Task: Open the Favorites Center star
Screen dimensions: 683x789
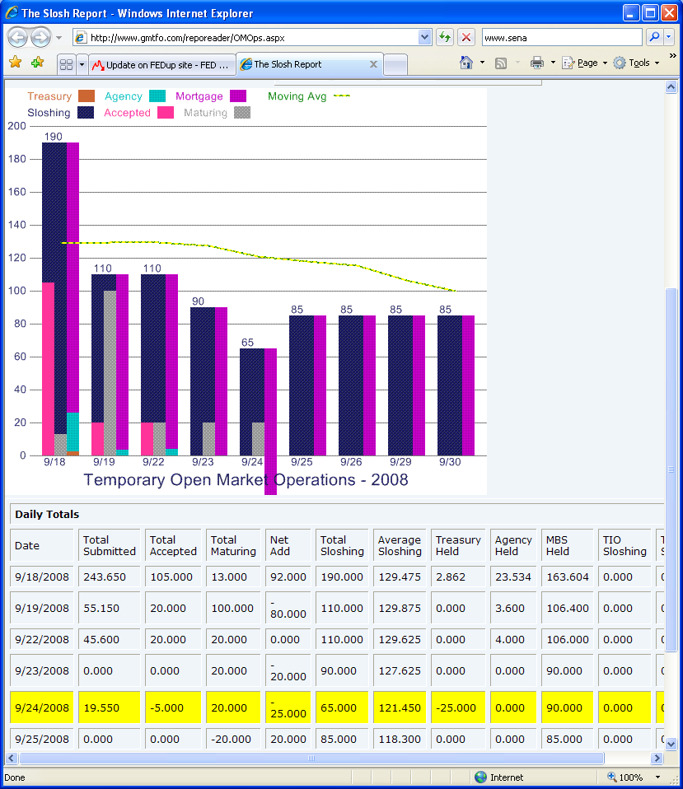Action: point(15,63)
